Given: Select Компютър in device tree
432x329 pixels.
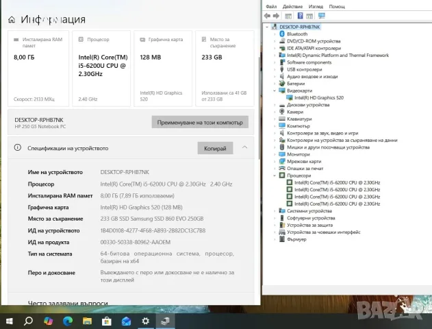Looking at the screenshot, I should pos(298,126).
